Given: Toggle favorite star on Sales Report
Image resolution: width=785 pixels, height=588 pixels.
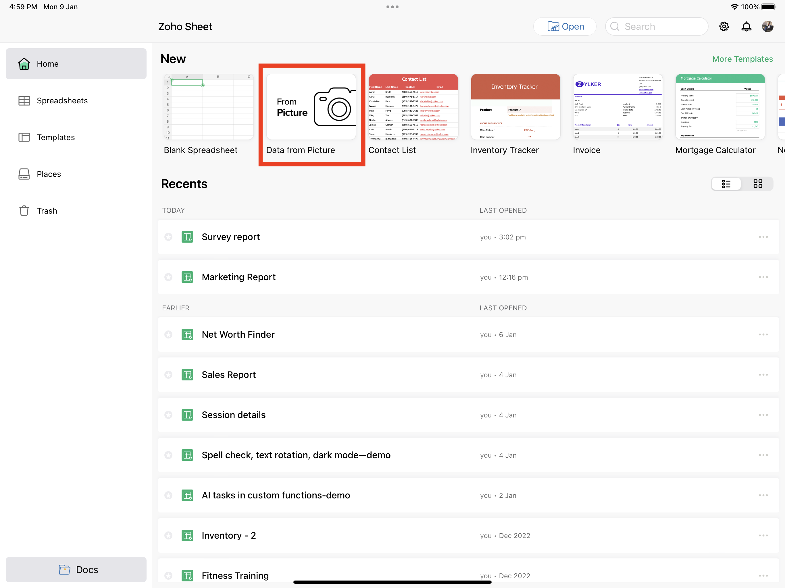Looking at the screenshot, I should point(168,375).
